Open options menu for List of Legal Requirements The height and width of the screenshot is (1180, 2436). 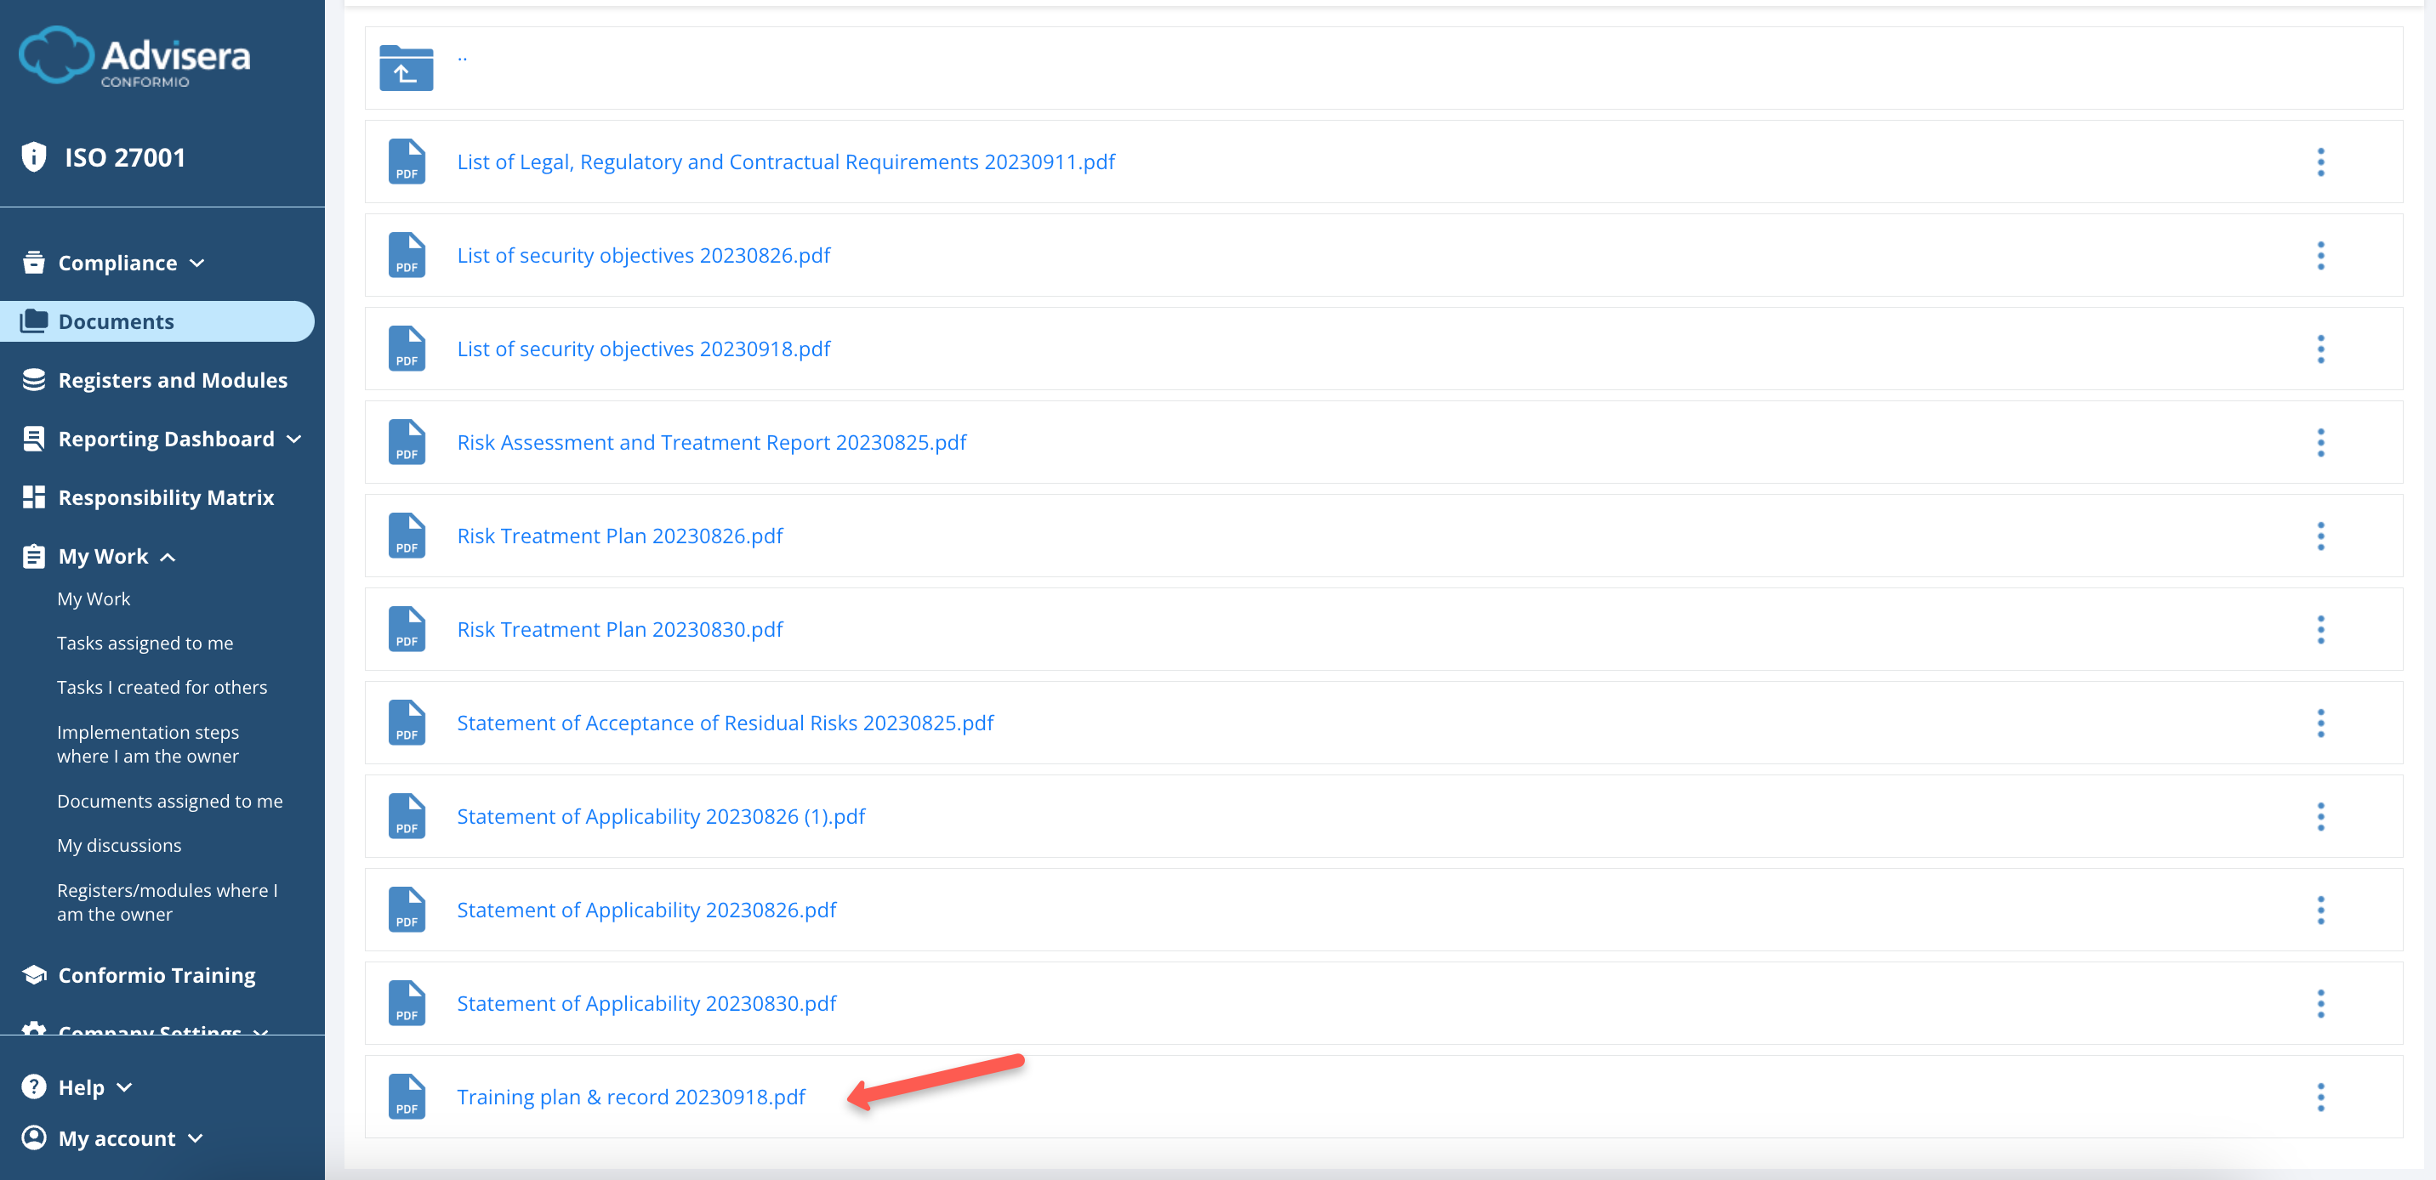(2319, 162)
